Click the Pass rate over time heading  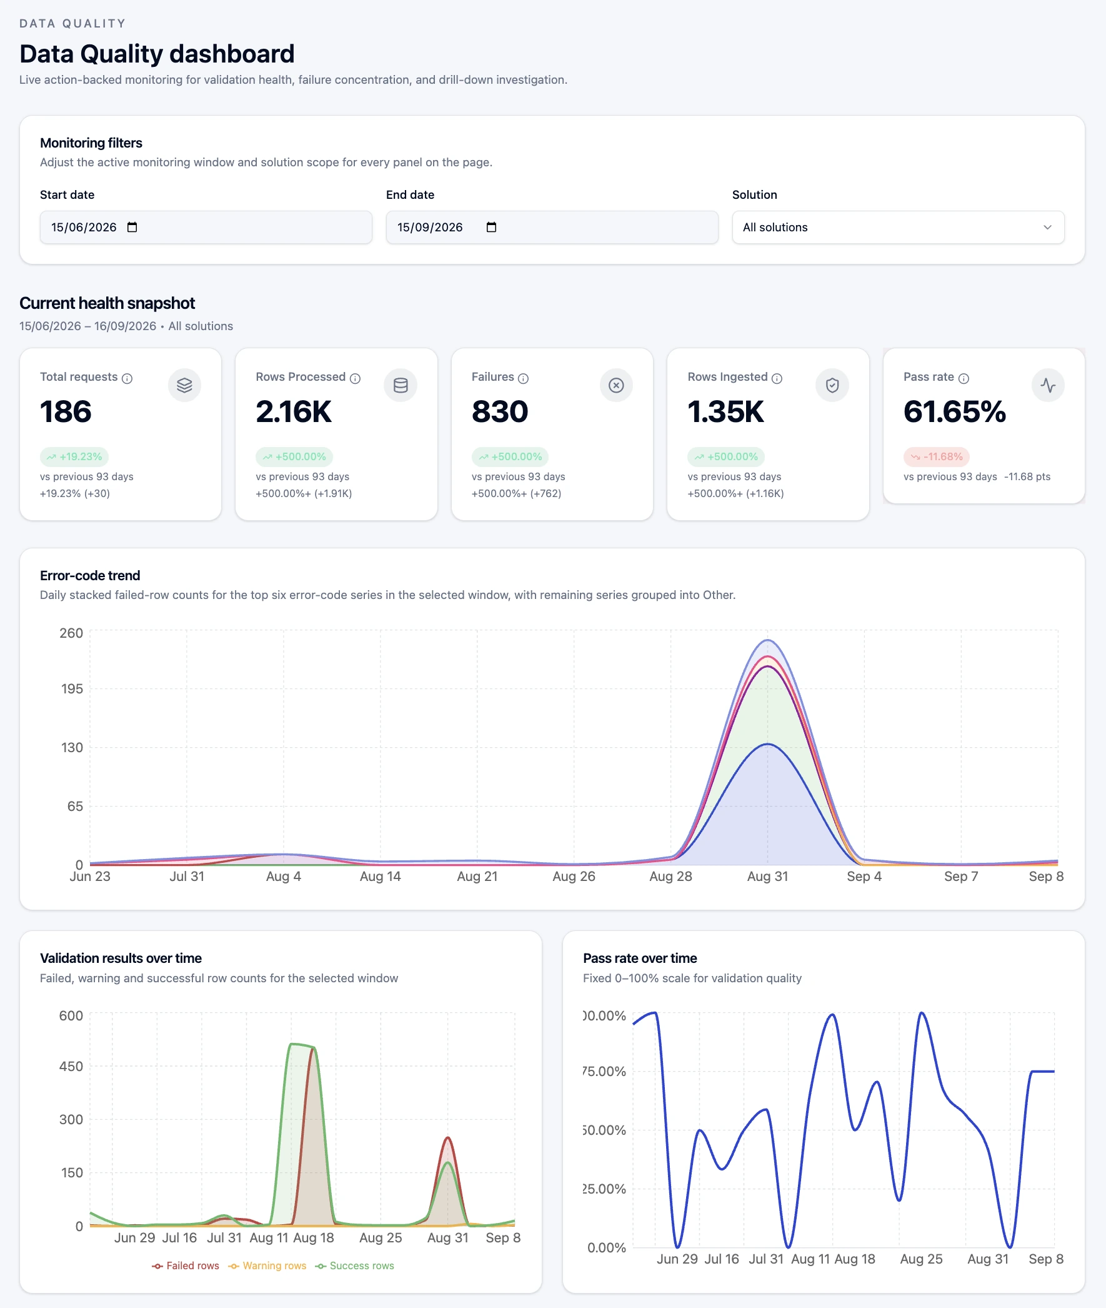pos(639,958)
